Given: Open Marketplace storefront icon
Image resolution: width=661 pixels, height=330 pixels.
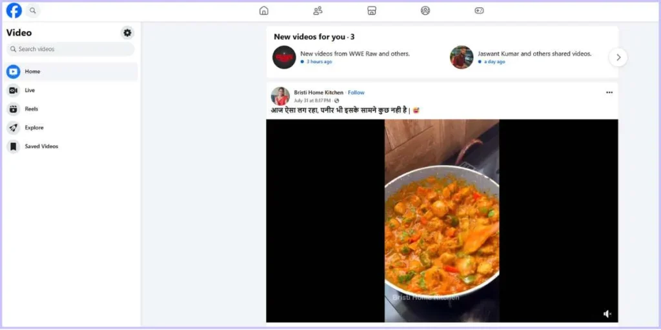Looking at the screenshot, I should 371,10.
